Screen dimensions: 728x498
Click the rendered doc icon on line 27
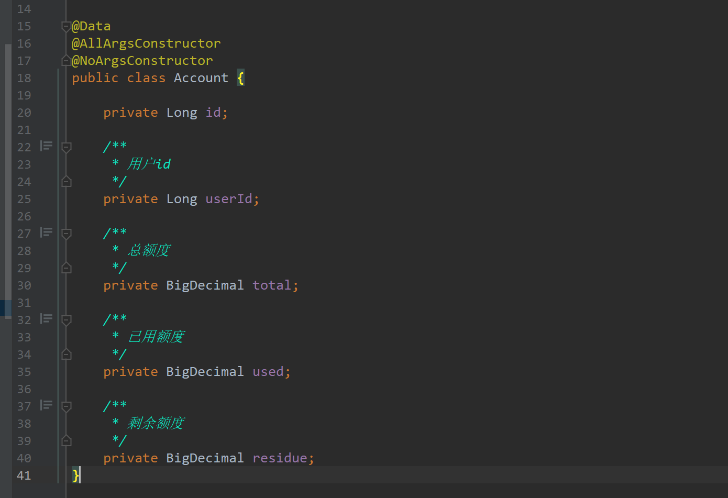(x=47, y=232)
